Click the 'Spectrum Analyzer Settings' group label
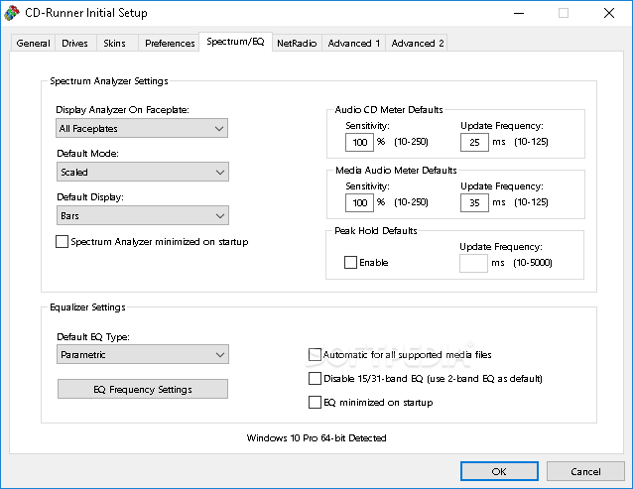 [109, 81]
